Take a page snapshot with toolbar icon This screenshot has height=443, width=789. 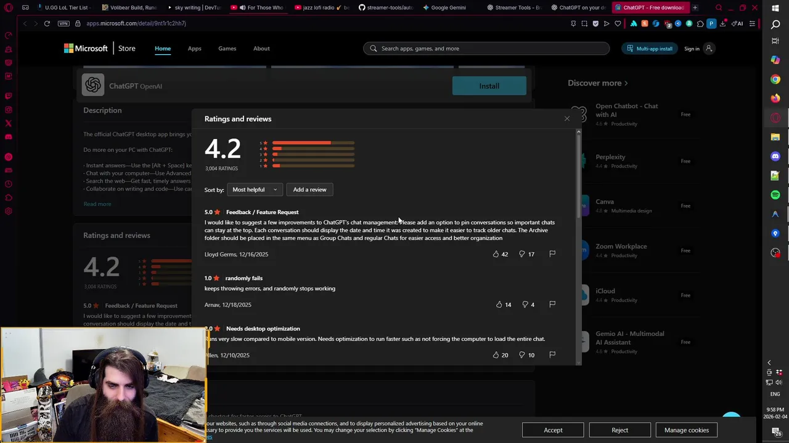(584, 23)
